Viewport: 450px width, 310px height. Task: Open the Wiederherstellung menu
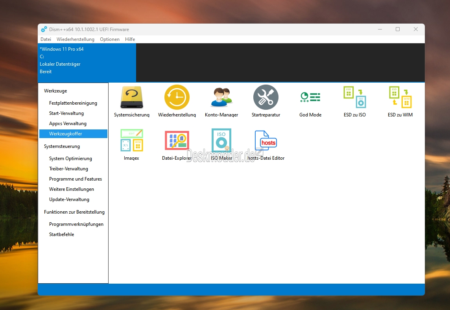click(75, 39)
